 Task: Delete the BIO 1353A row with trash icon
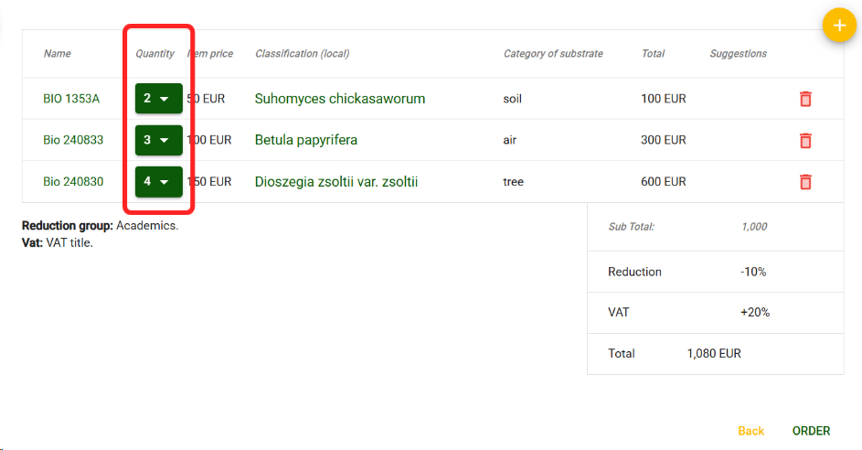[805, 99]
